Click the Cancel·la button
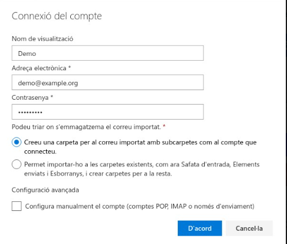This screenshot has width=287, height=244. [249, 228]
